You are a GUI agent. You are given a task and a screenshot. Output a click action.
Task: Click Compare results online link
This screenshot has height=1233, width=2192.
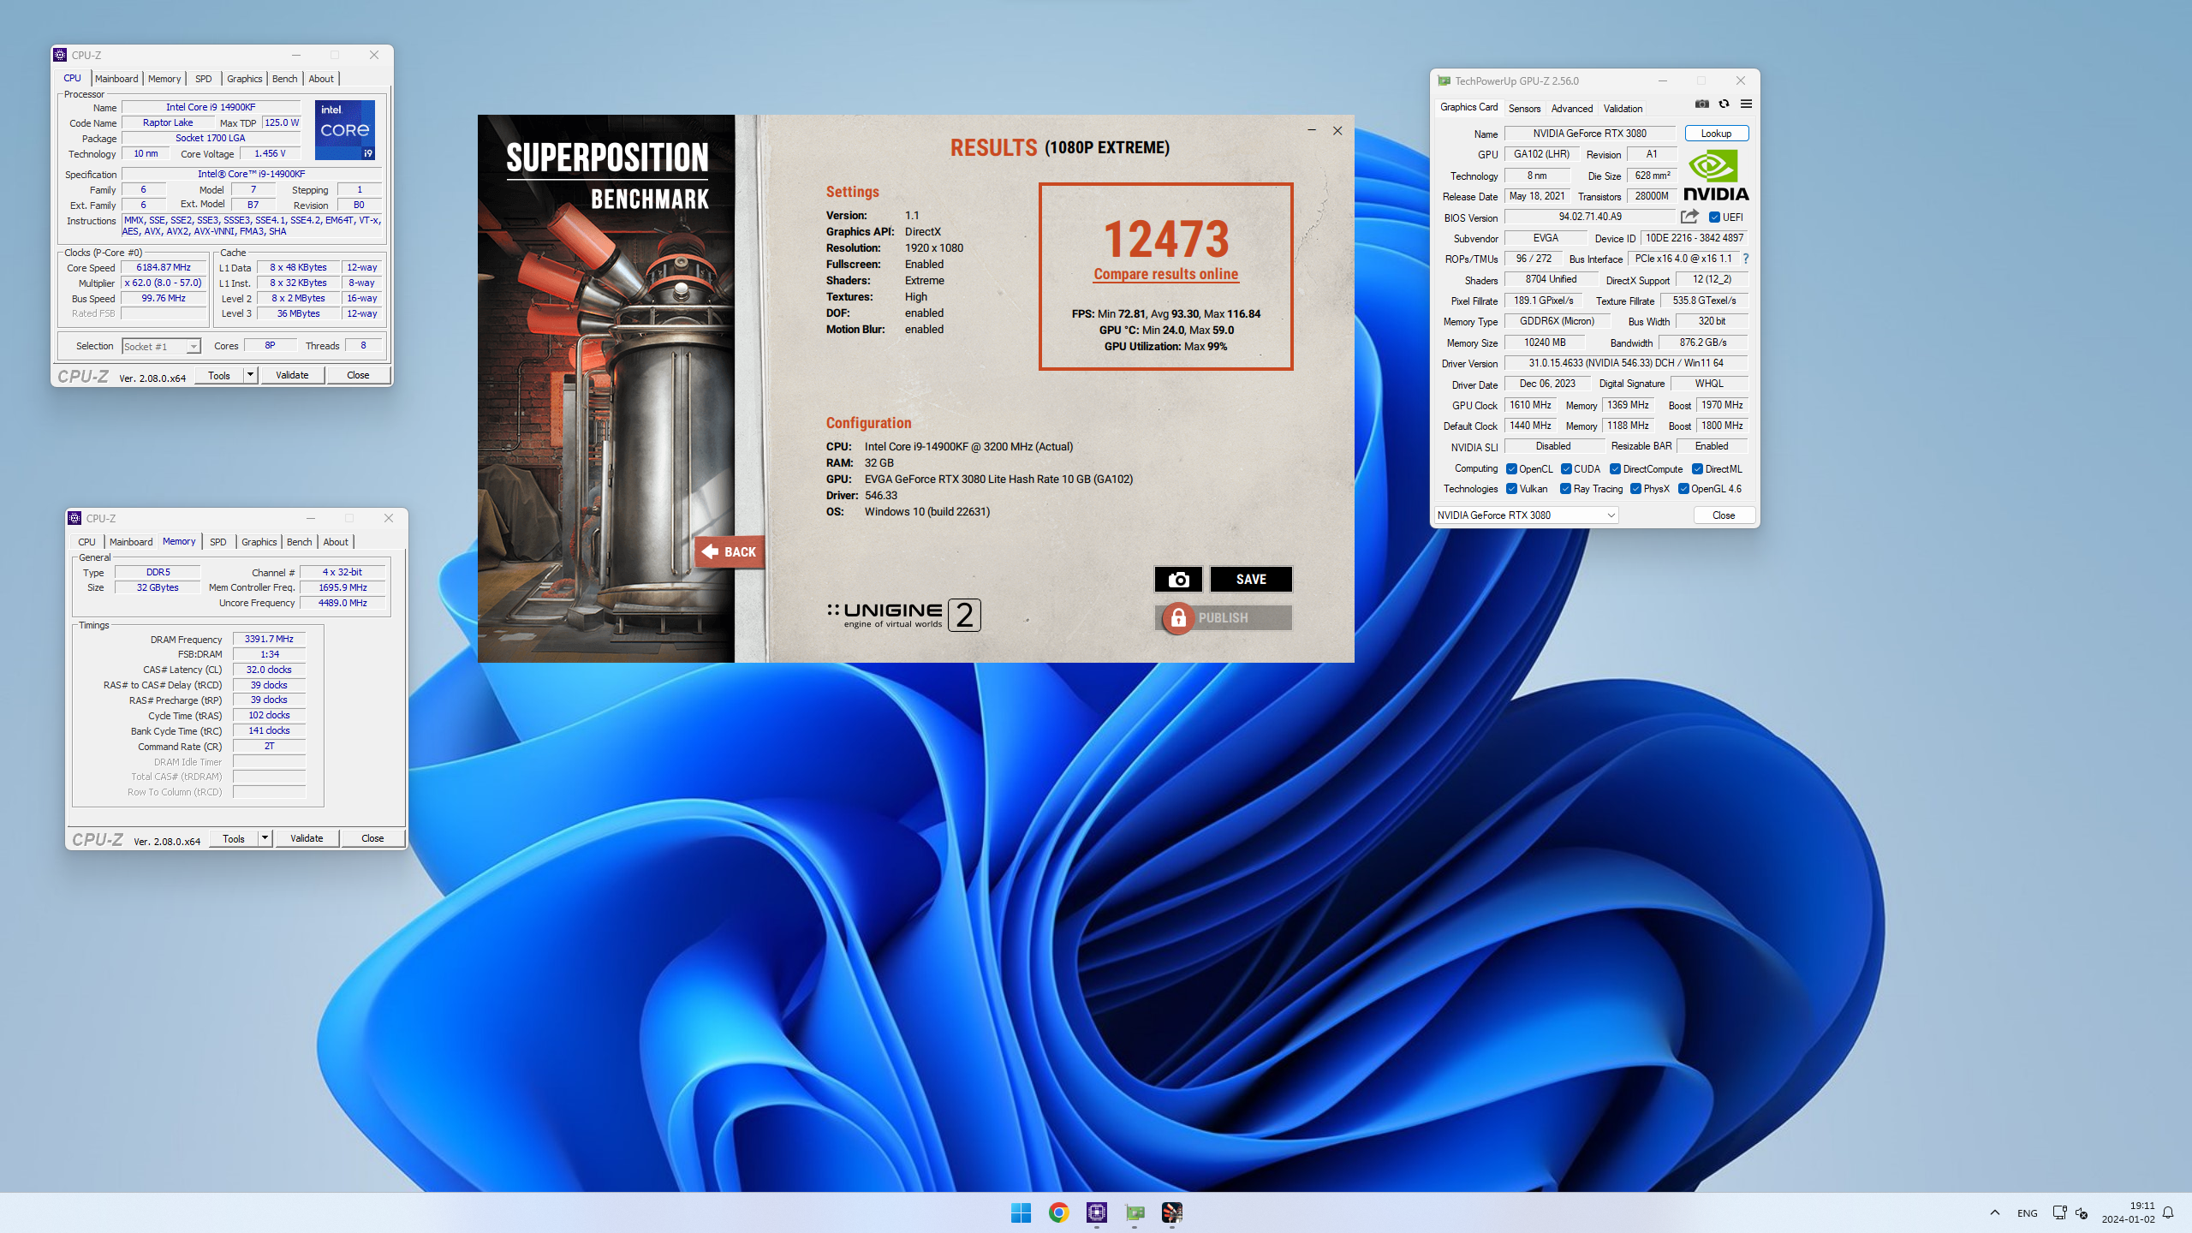pyautogui.click(x=1165, y=274)
